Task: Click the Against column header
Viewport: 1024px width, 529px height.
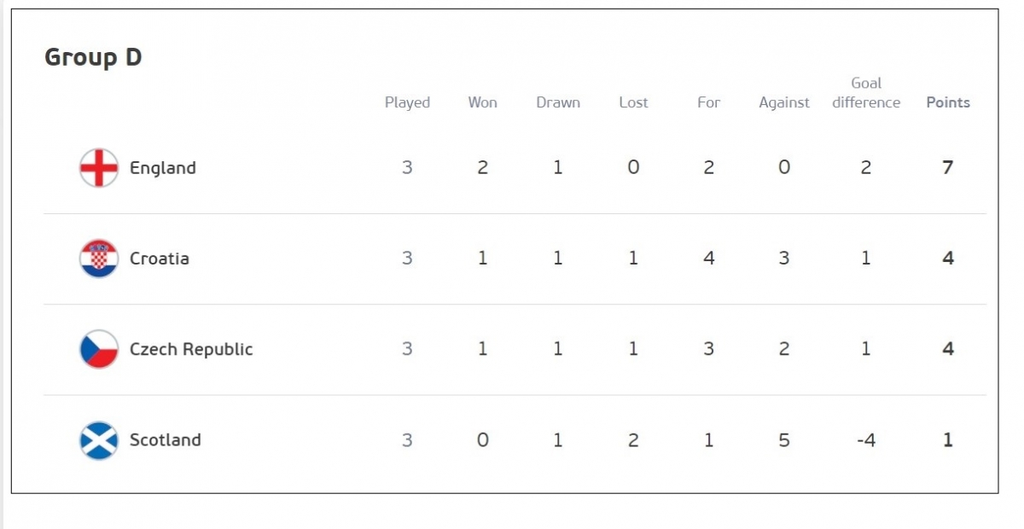Action: pyautogui.click(x=784, y=102)
